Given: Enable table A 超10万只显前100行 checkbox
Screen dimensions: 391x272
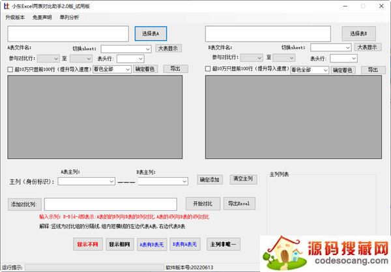Looking at the screenshot, I should pyautogui.click(x=10, y=70).
